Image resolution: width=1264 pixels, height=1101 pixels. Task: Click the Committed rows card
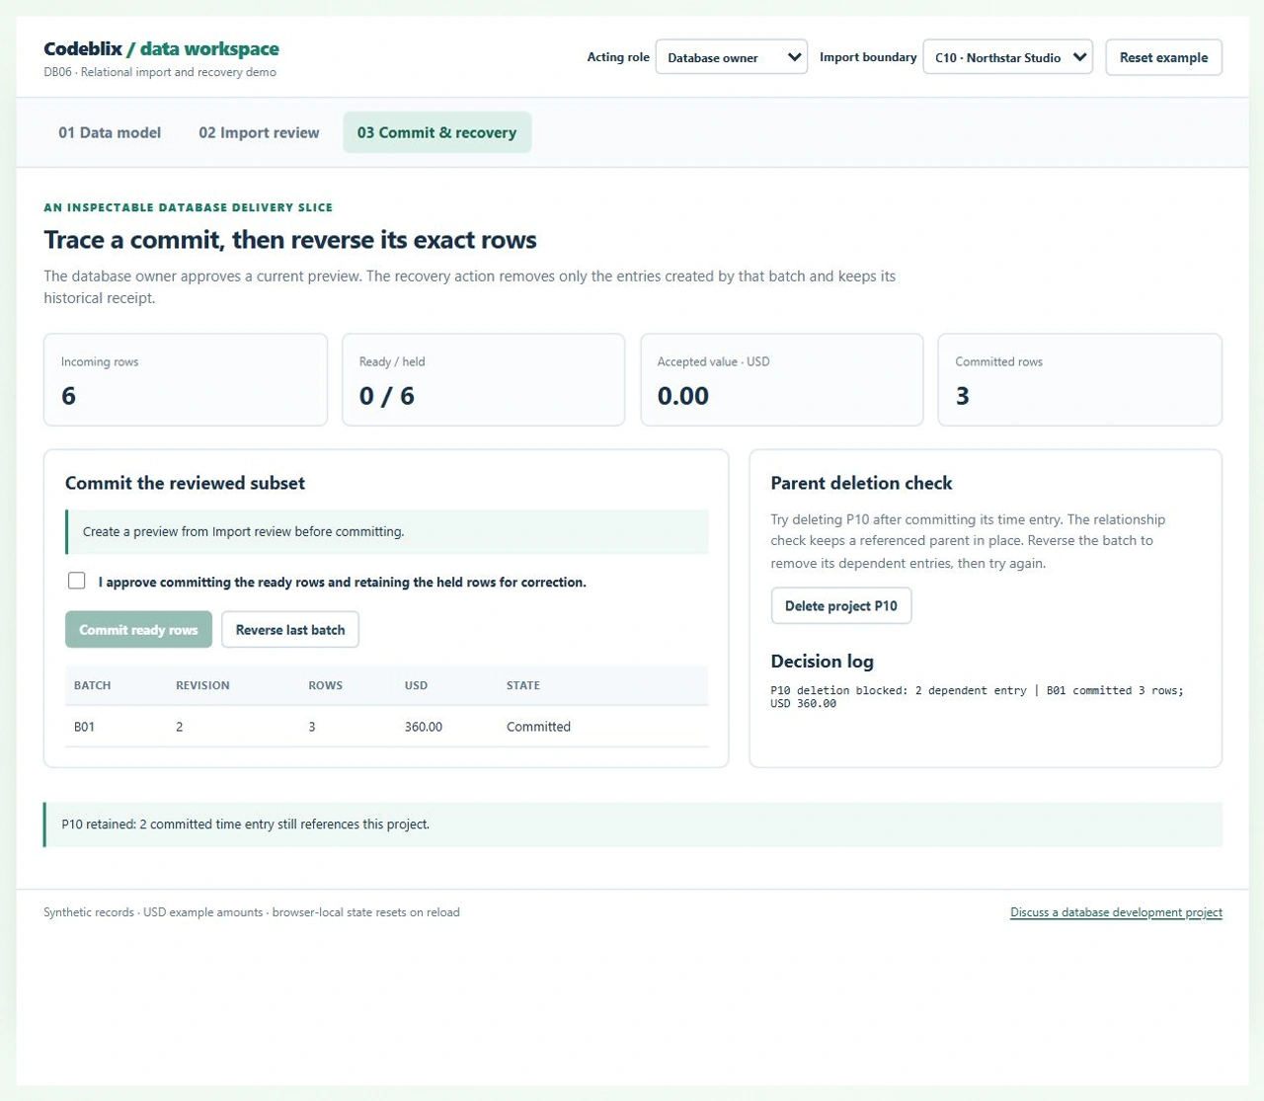[x=1079, y=380]
